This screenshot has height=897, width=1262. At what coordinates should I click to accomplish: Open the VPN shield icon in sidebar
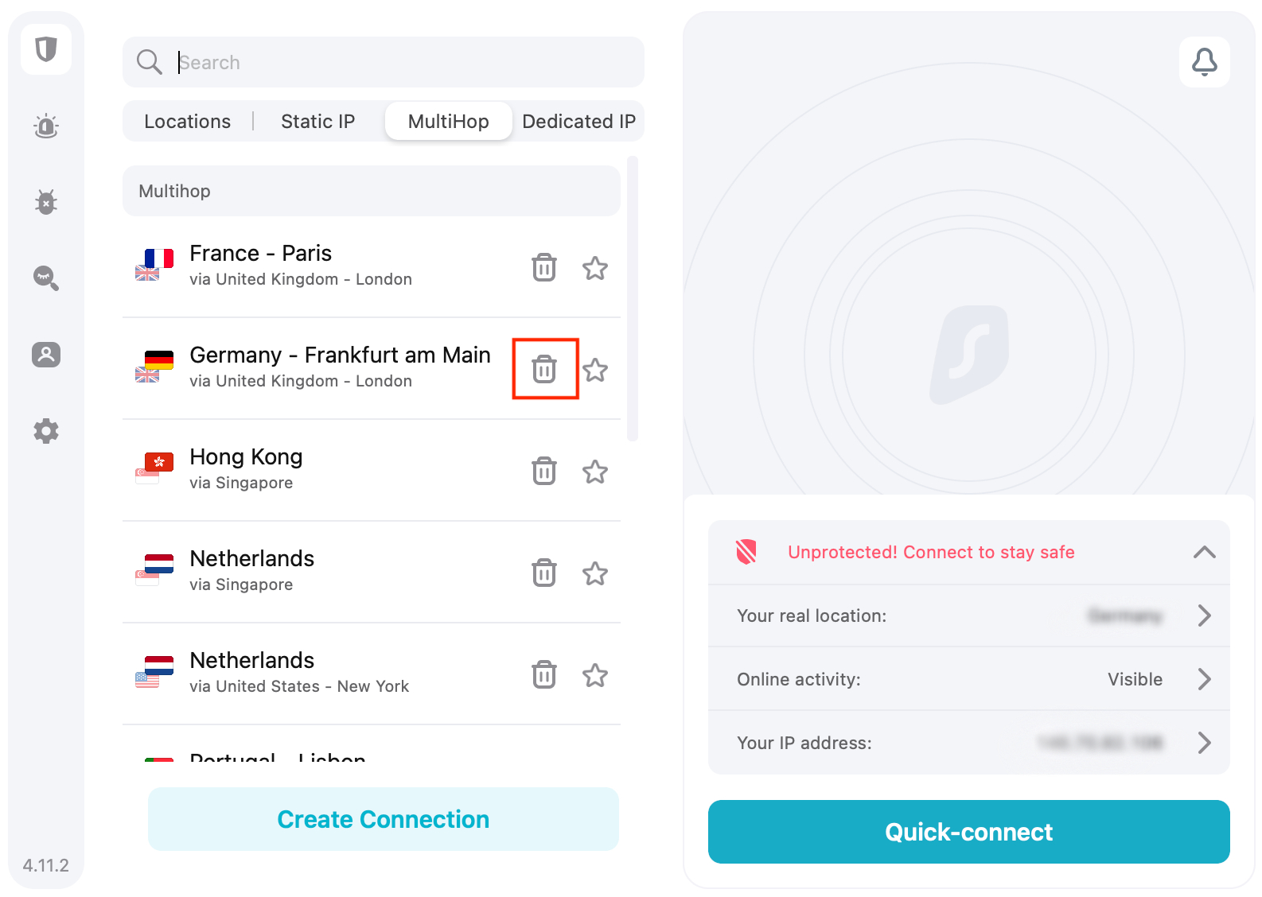click(x=46, y=49)
